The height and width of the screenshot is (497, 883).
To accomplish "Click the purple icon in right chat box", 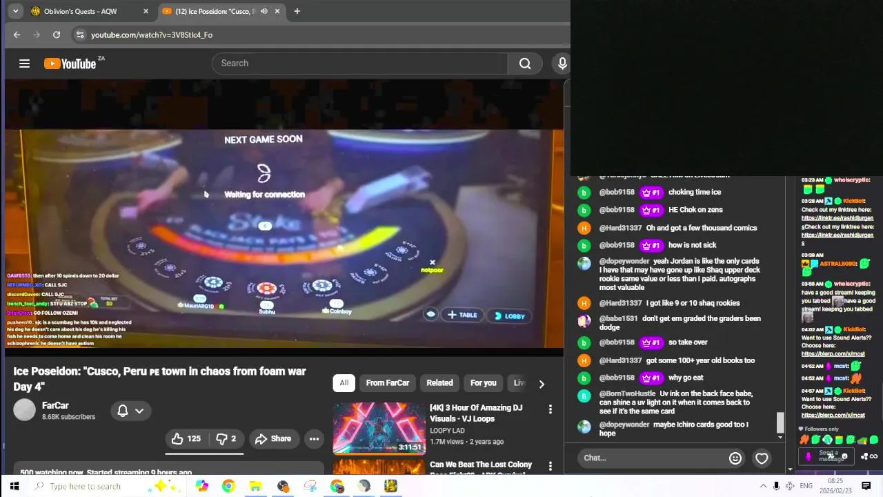I will tap(808, 456).
